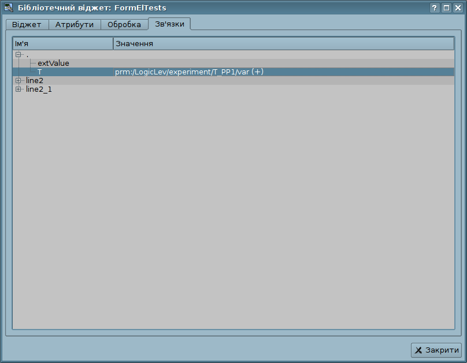This screenshot has height=363, width=467.
Task: Maximize the FormElTests dialog window
Action: coord(446,8)
